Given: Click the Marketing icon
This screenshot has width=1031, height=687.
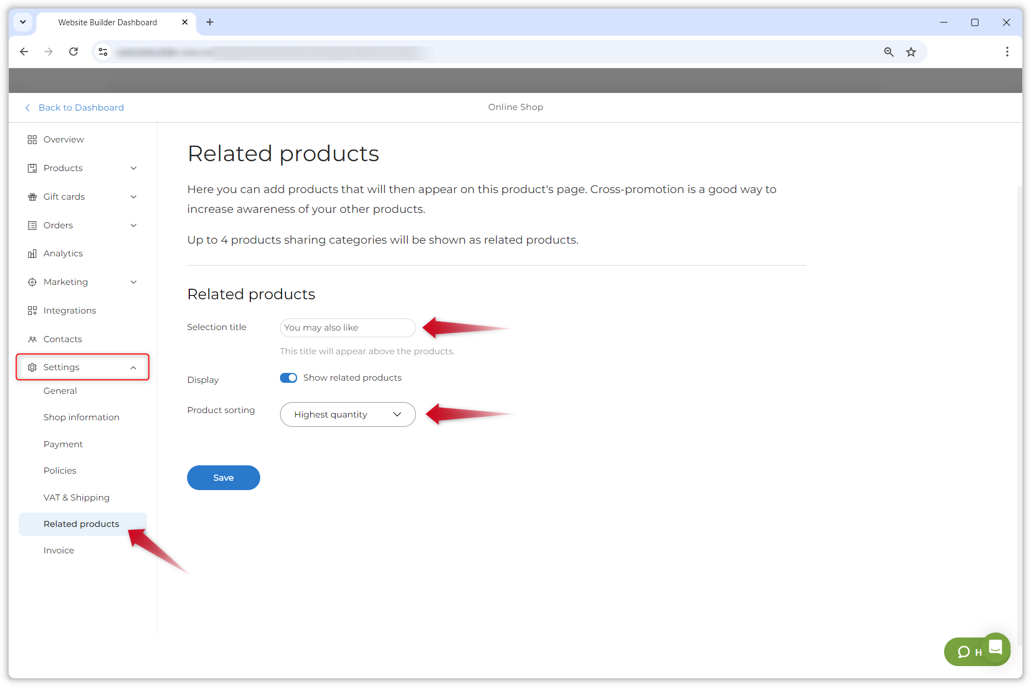Looking at the screenshot, I should click(32, 282).
